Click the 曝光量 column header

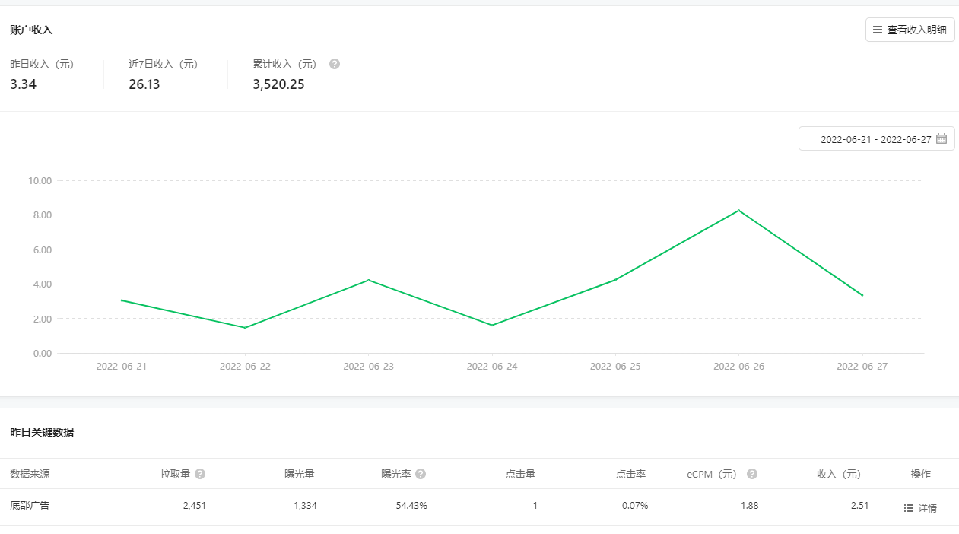[300, 474]
